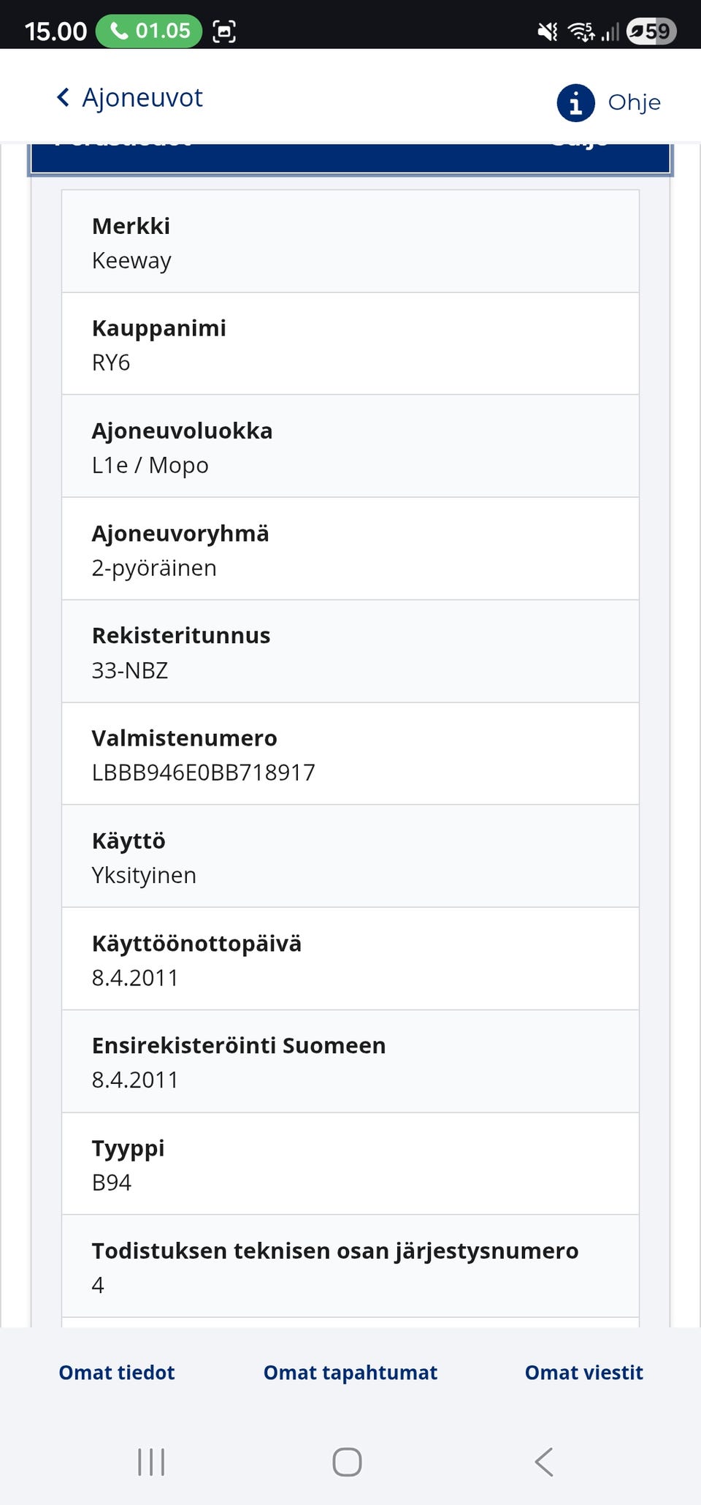Select the Valmistenumero LBBB946E0BB718917 row
The height and width of the screenshot is (1505, 701).
point(350,754)
